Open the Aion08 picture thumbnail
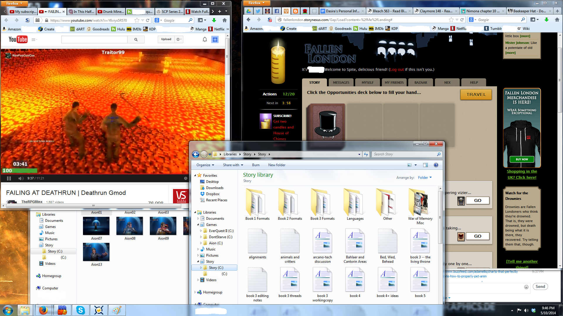 tap(130, 226)
